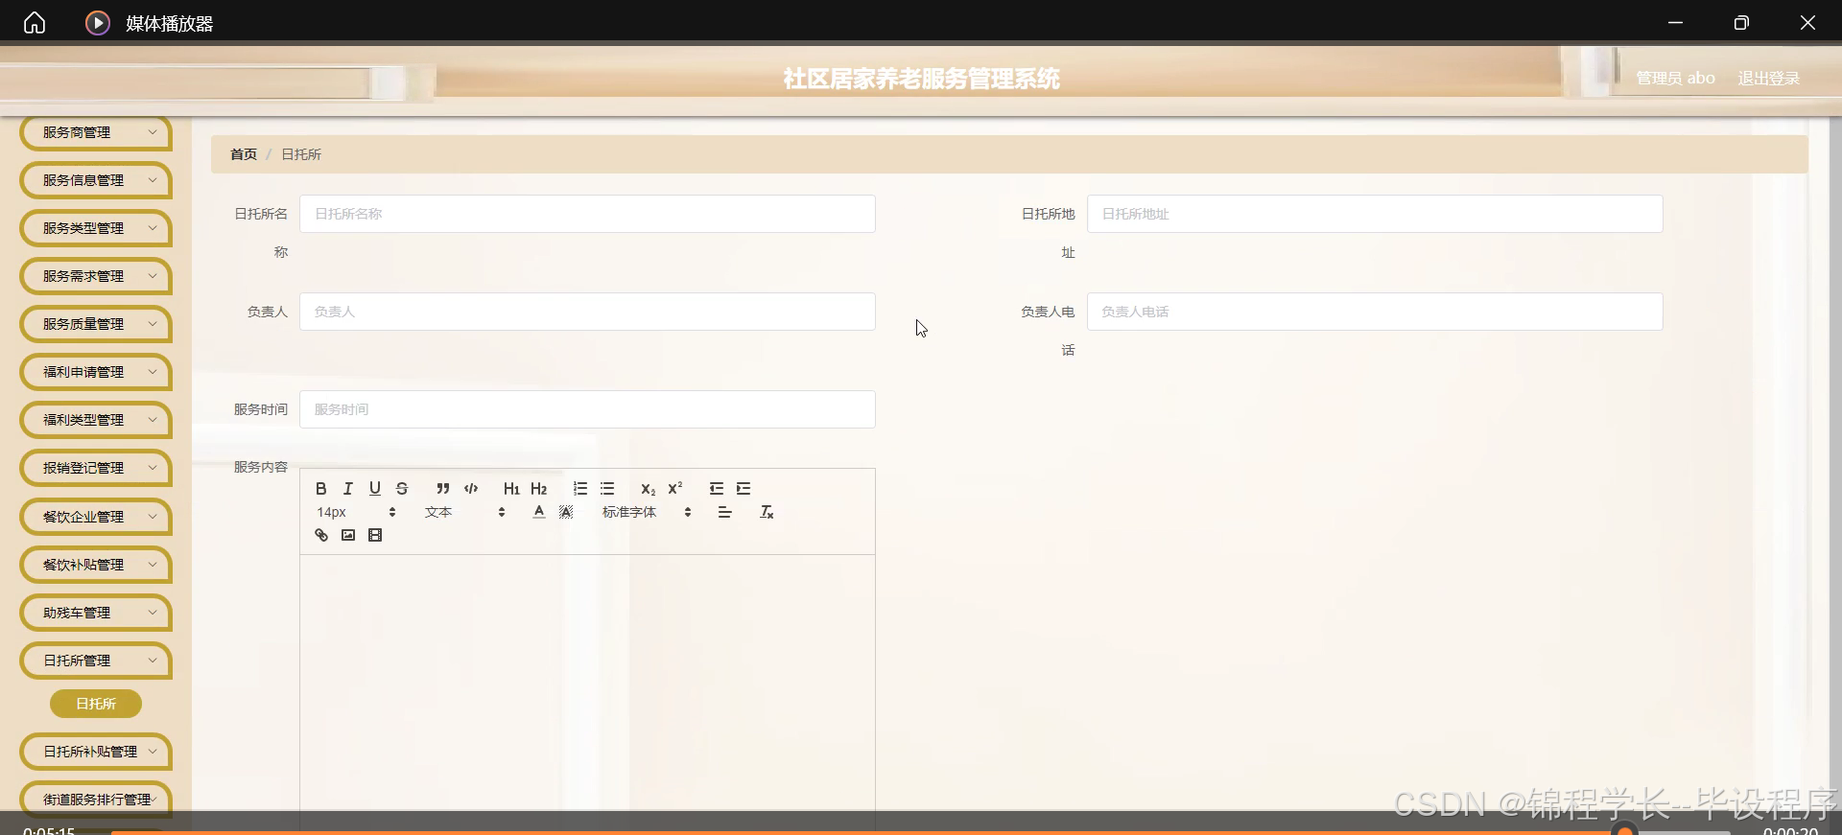Screen dimensions: 1842x835
Task: Expand the 日托所补贴管理 menu
Action: pyautogui.click(x=96, y=752)
